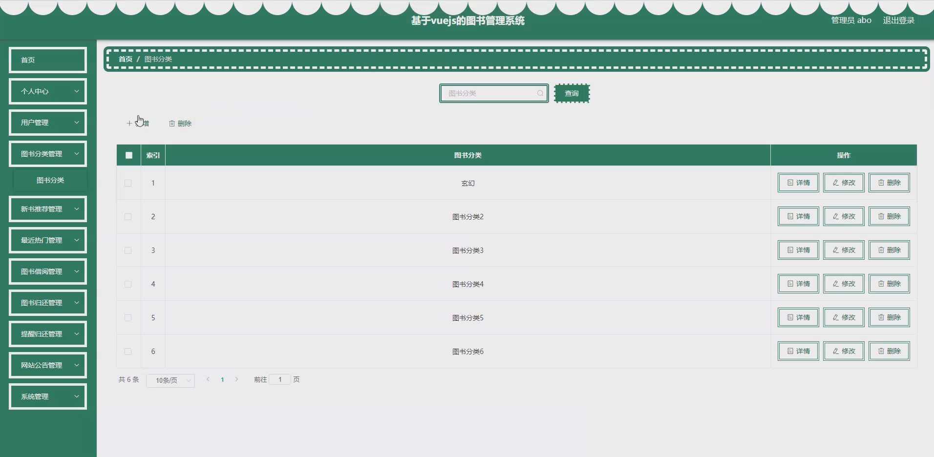
Task: Go to previous page arrow
Action: 208,379
